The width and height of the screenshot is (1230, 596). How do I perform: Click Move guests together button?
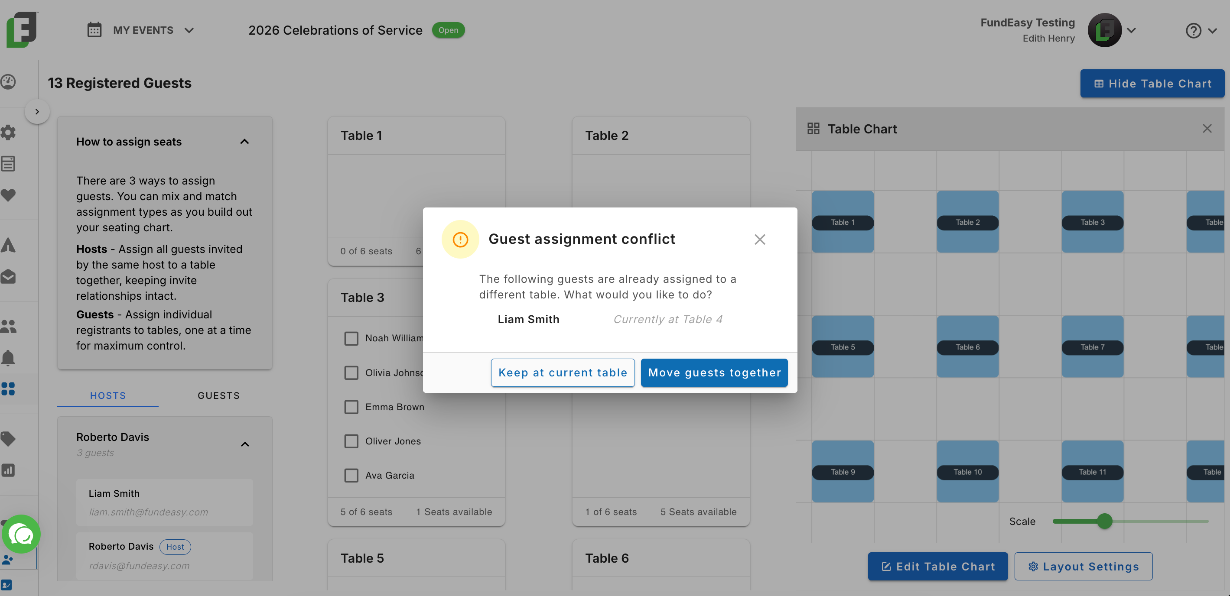click(714, 372)
